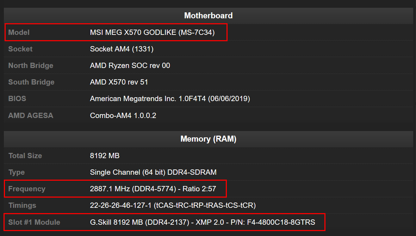This screenshot has height=236, width=416.
Task: Select the G.Skill F4-4800C18-8GTRS module text
Action: point(203,222)
